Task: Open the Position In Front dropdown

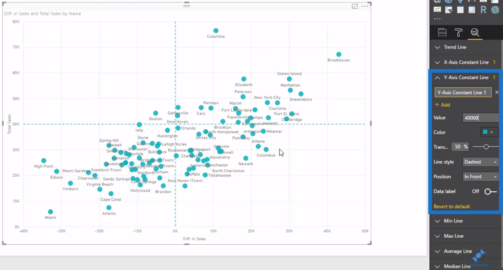Action: [481, 177]
